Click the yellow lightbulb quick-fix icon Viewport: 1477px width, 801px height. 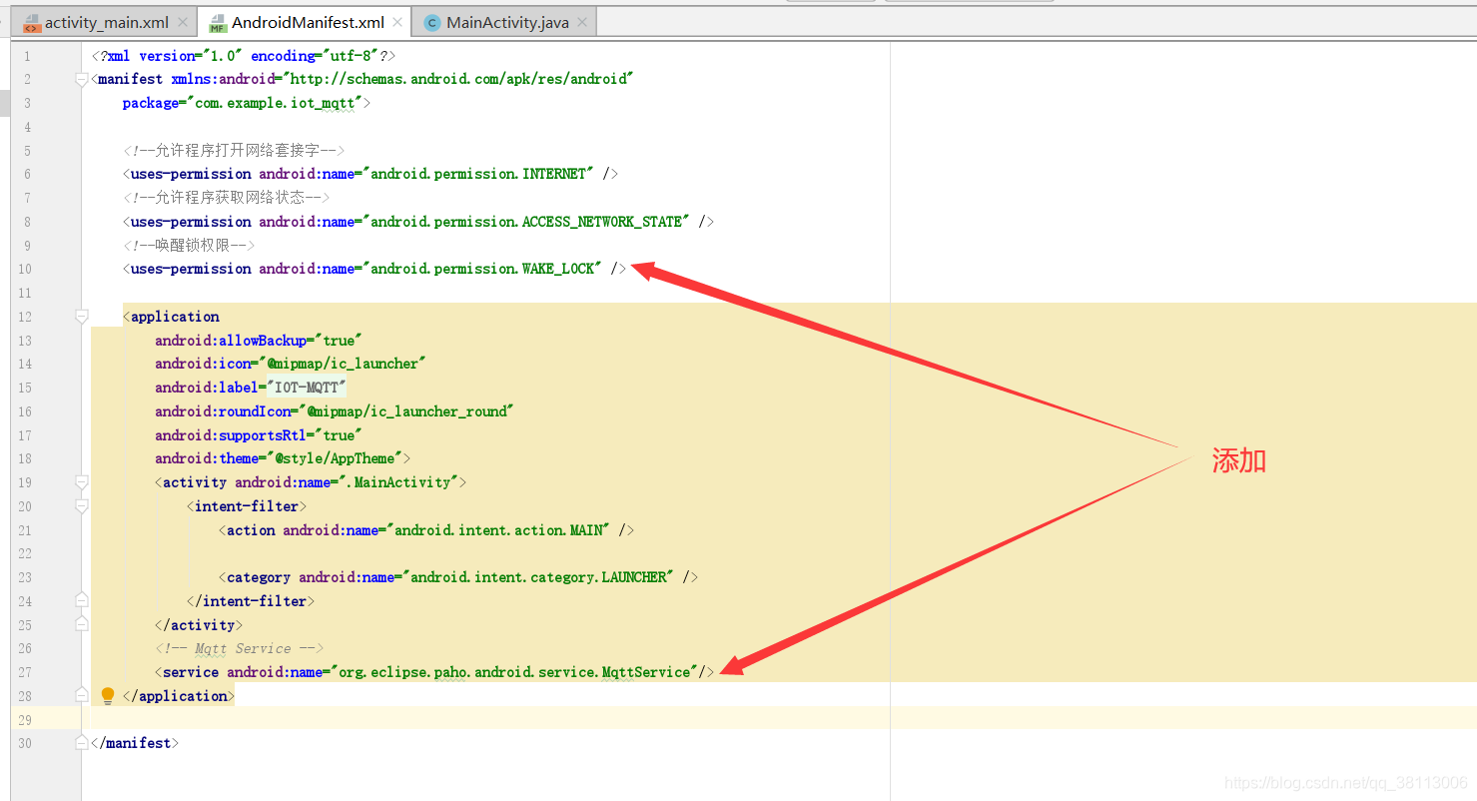tap(108, 696)
